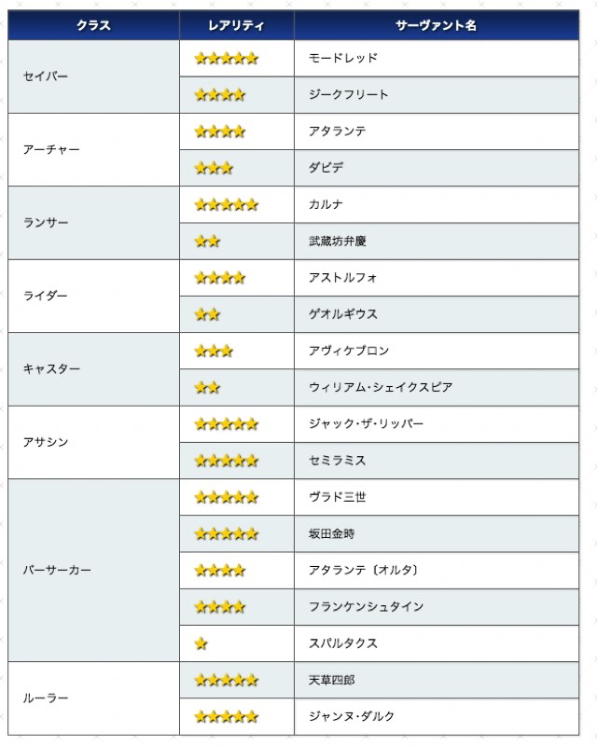Image resolution: width=597 pixels, height=746 pixels.
Task: Click the レアリティ column header
Action: [237, 25]
